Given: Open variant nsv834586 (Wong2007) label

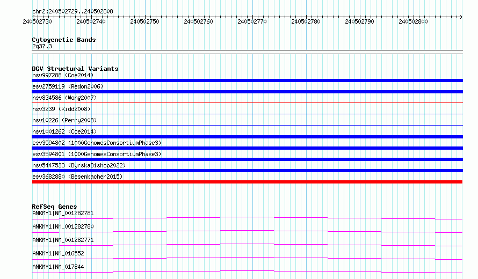Looking at the screenshot, I should (64, 98).
